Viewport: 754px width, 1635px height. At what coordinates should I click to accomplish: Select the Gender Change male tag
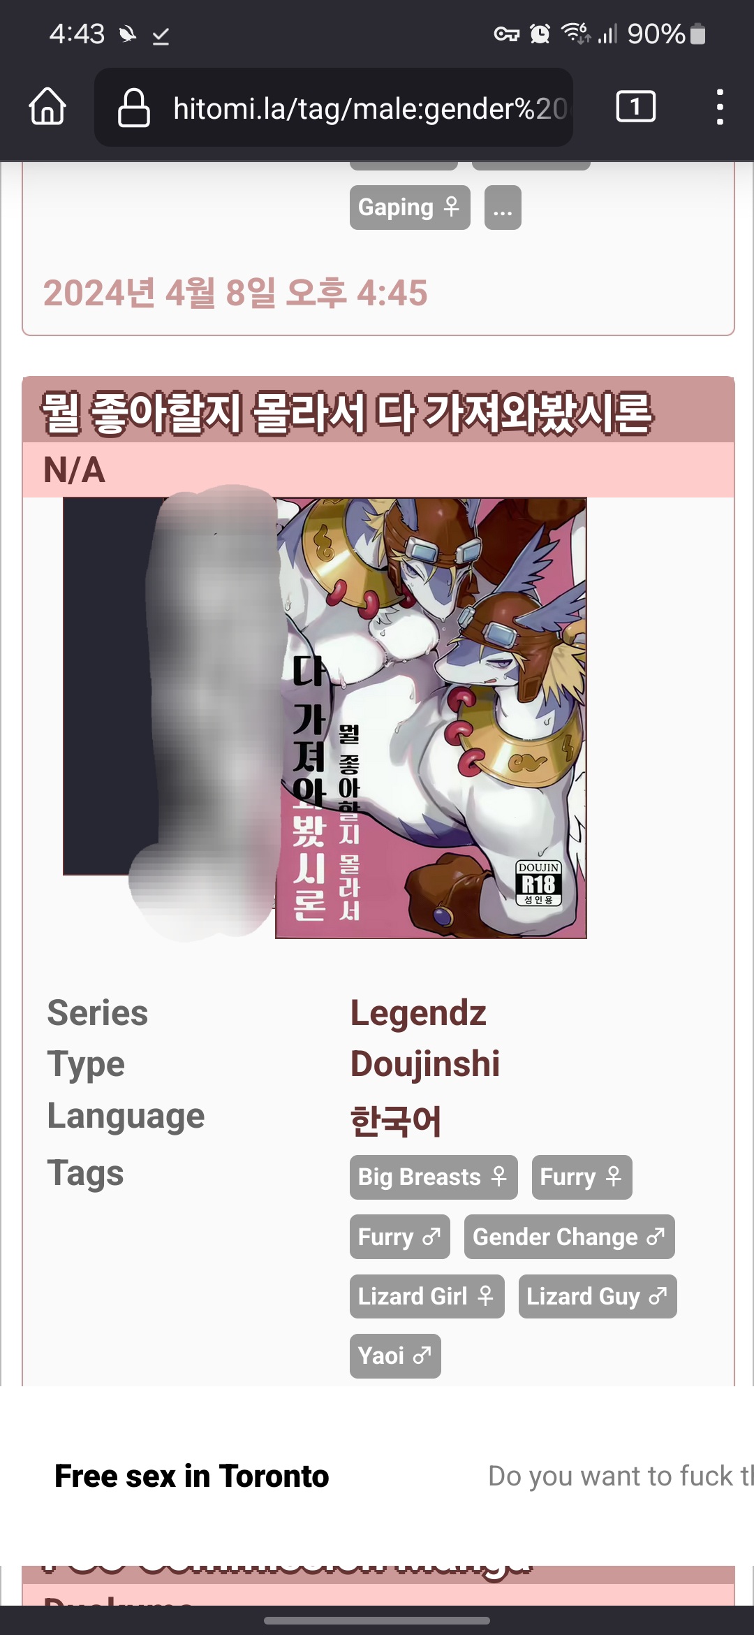570,1237
